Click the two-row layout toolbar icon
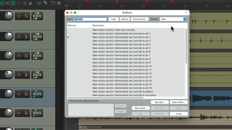This screenshot has width=232, height=130. point(53,3)
